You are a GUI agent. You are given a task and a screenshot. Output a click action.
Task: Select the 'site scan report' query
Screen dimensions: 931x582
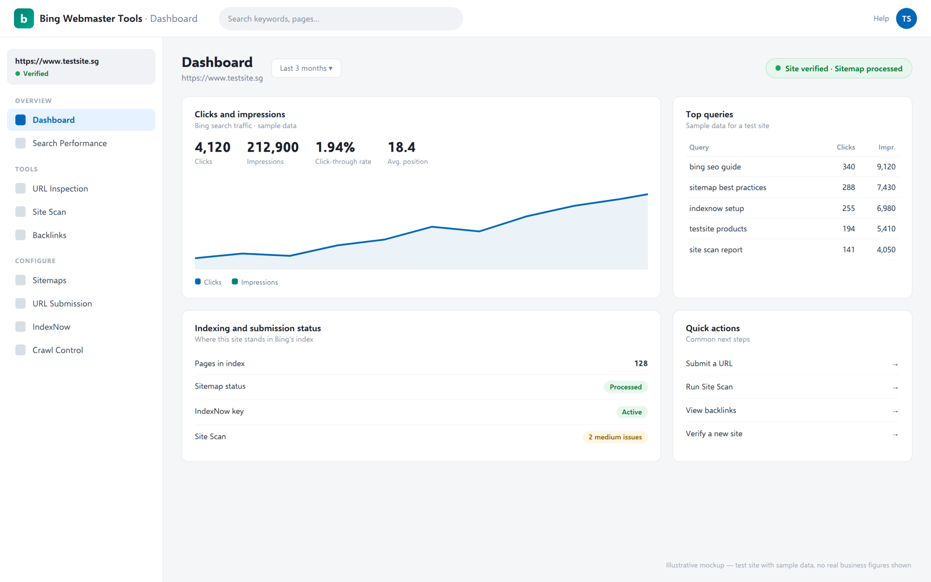(x=792, y=250)
